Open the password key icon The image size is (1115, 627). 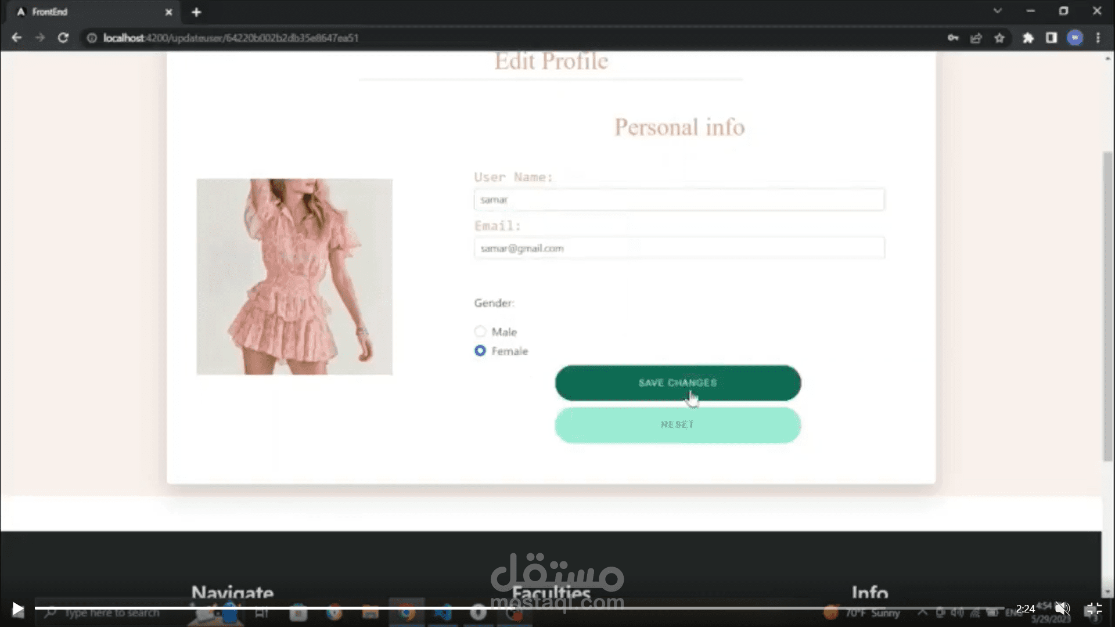pos(953,38)
